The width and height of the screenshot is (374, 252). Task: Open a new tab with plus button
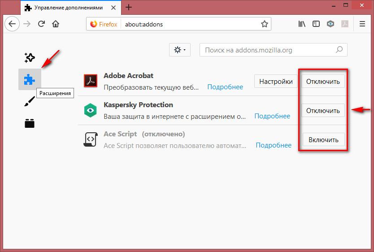tap(129, 7)
